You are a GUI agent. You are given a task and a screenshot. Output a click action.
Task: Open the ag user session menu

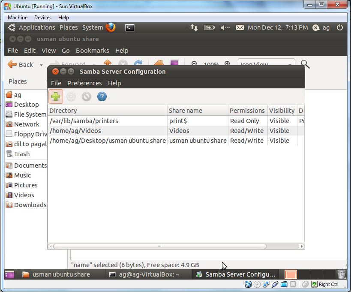point(321,27)
